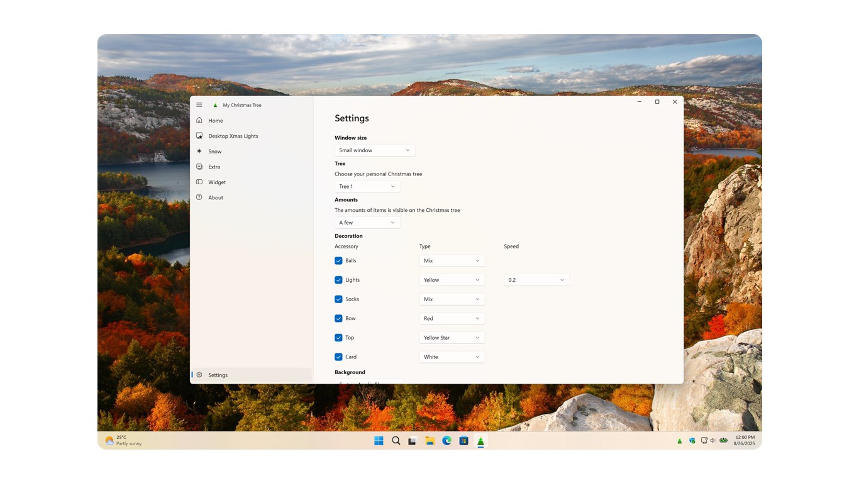Image resolution: width=859 pixels, height=483 pixels.
Task: Open the Card color dropdown showing White
Action: click(452, 357)
